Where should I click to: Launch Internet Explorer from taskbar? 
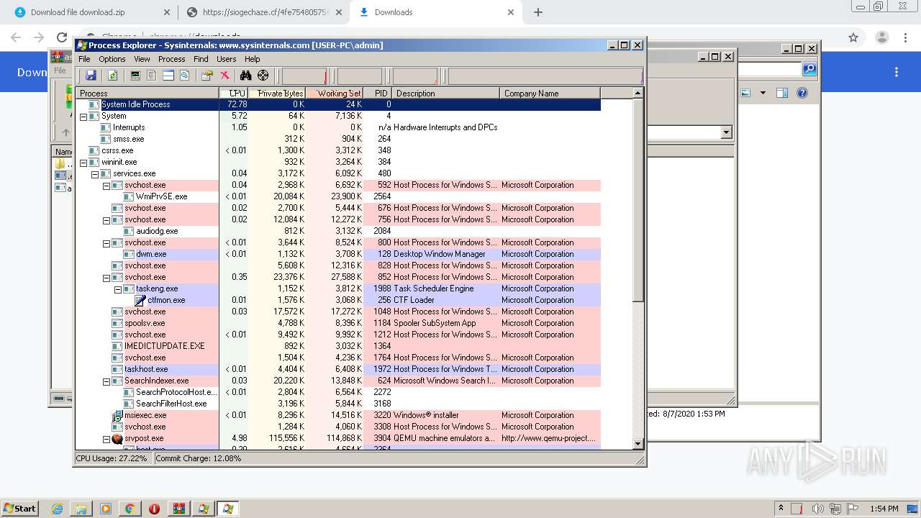[x=58, y=509]
